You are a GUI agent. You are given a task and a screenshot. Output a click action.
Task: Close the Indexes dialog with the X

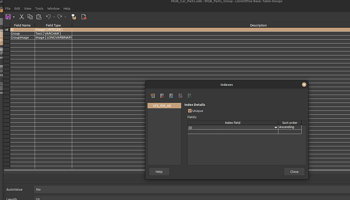tap(304, 85)
